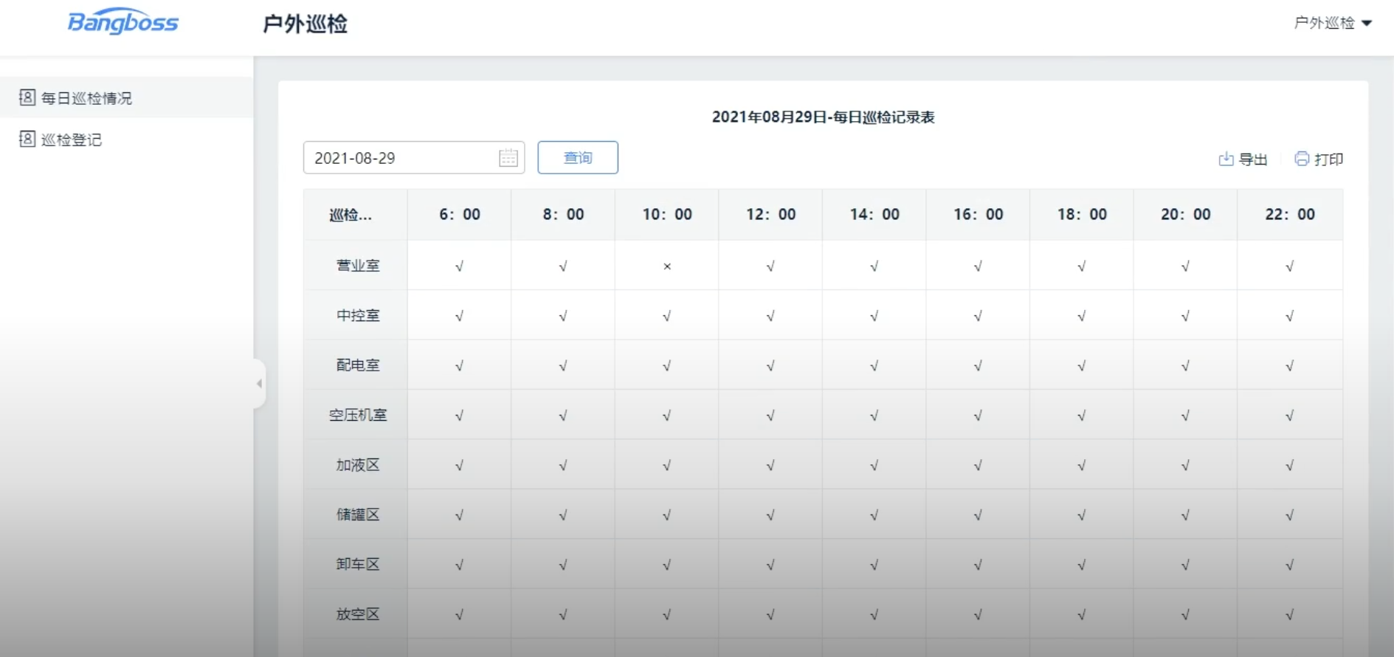Click the 导出 export link
This screenshot has width=1394, height=657.
pyautogui.click(x=1252, y=159)
